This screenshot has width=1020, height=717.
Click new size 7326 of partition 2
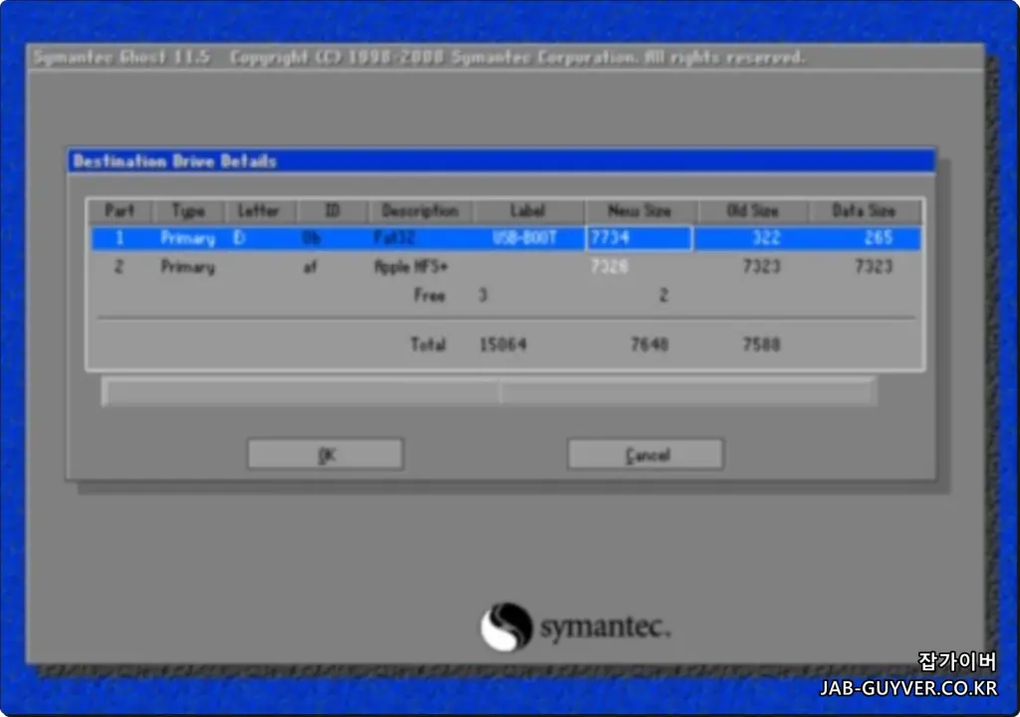click(610, 267)
